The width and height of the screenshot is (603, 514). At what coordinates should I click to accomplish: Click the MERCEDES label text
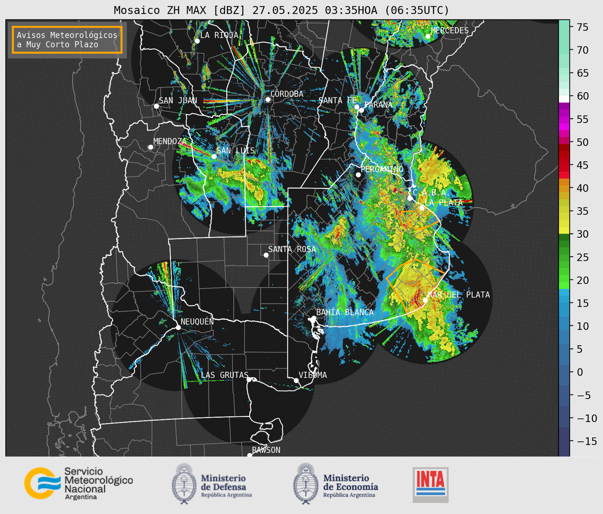[x=450, y=30]
